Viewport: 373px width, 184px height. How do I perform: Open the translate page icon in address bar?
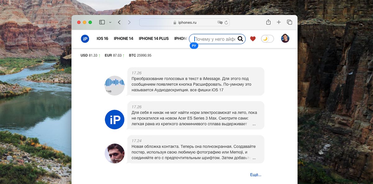click(220, 22)
